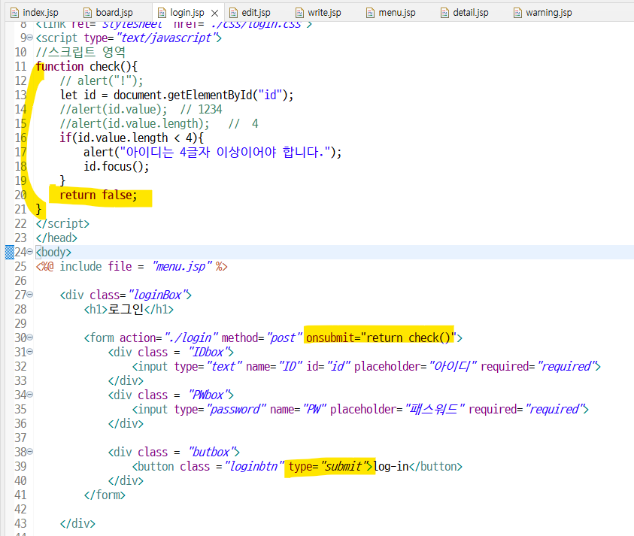The height and width of the screenshot is (536, 634).
Task: Click the line 24 marker in the gutter
Action: click(10, 252)
